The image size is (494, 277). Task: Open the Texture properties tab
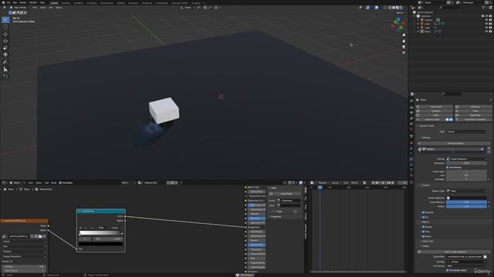pyautogui.click(x=411, y=182)
